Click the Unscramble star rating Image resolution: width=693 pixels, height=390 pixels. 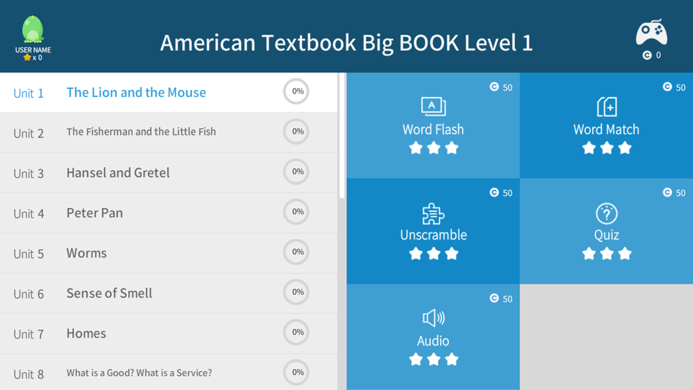tap(434, 254)
